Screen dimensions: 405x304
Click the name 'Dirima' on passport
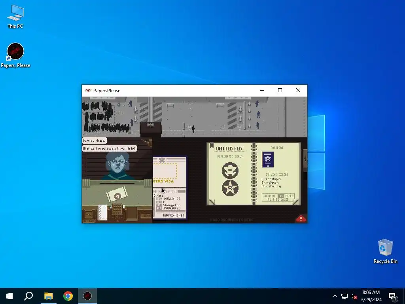(x=159, y=196)
